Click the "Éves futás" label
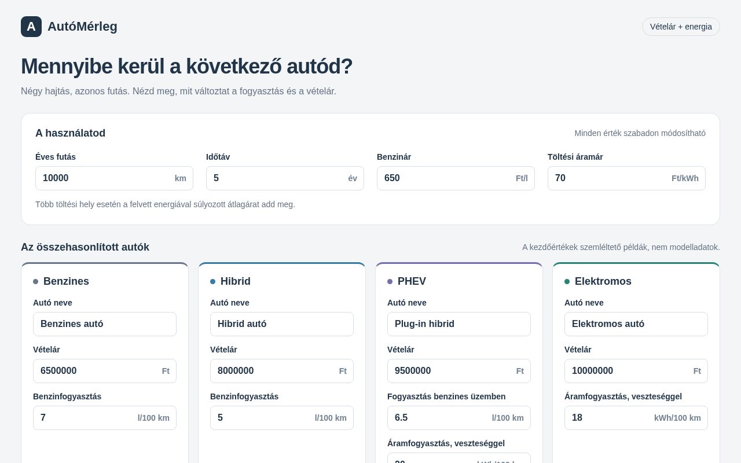Viewport: 741px width, 463px height. coord(56,157)
